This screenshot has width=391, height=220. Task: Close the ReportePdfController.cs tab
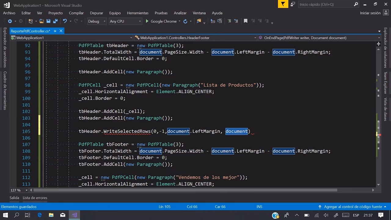coord(61,31)
